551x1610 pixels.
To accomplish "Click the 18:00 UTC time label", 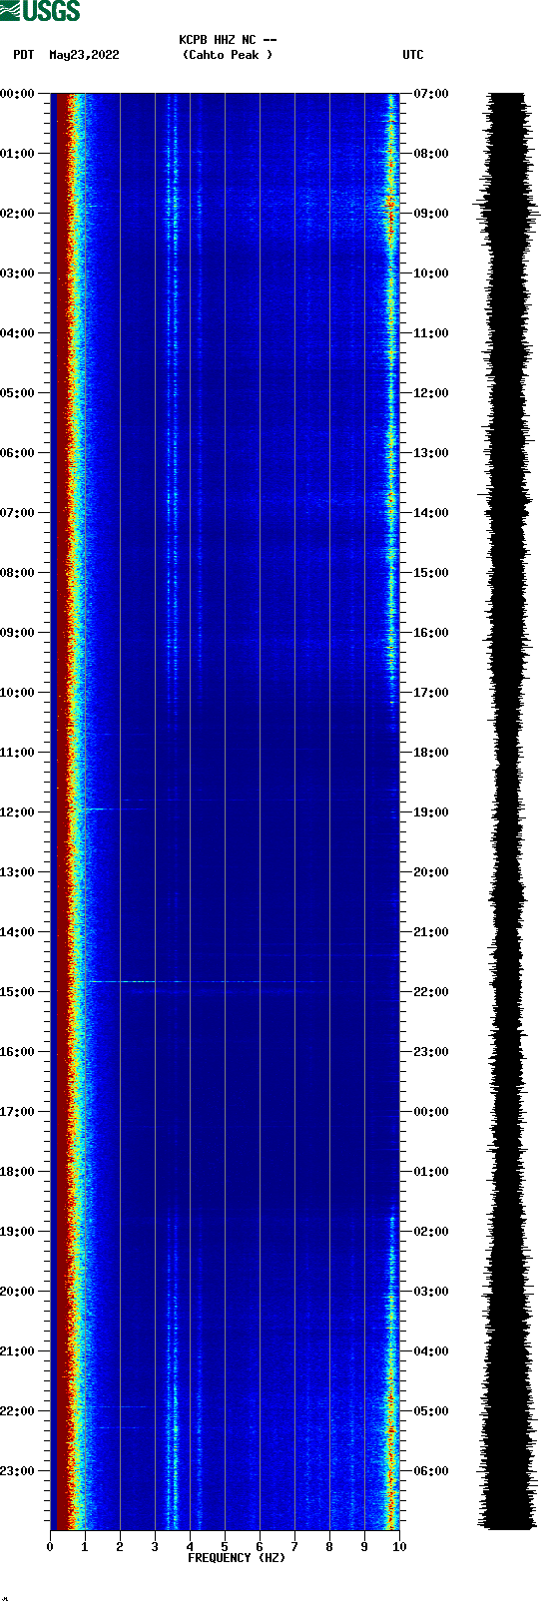I will click(x=431, y=753).
